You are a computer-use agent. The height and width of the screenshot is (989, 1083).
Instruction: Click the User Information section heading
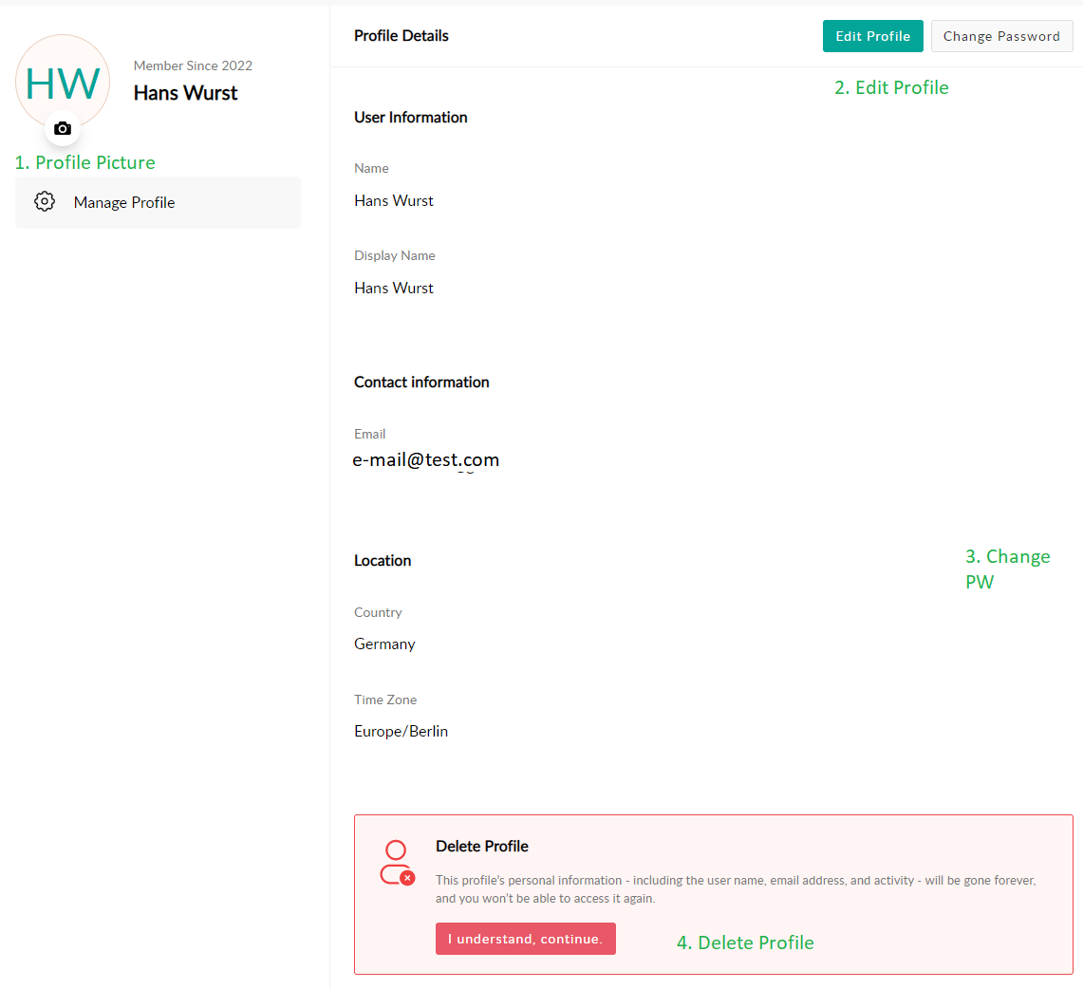(x=410, y=118)
